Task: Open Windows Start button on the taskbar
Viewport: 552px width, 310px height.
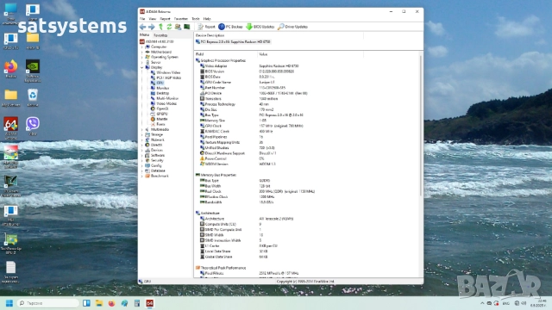Action: [x=9, y=303]
